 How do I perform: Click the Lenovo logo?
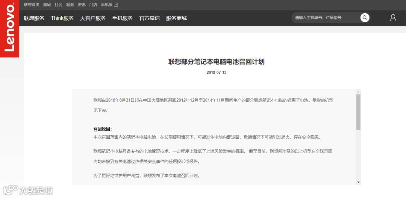[9, 29]
